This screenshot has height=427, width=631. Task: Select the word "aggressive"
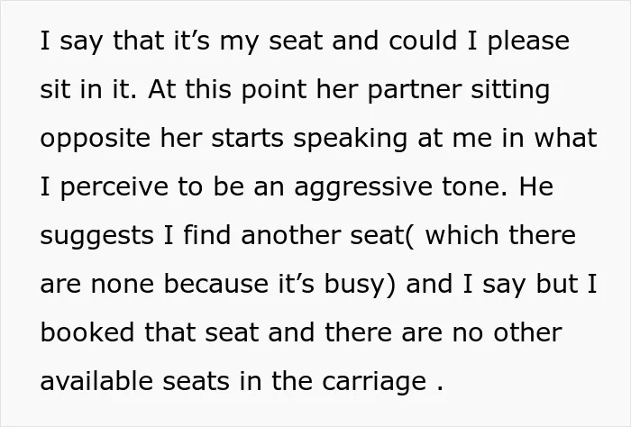(363, 187)
